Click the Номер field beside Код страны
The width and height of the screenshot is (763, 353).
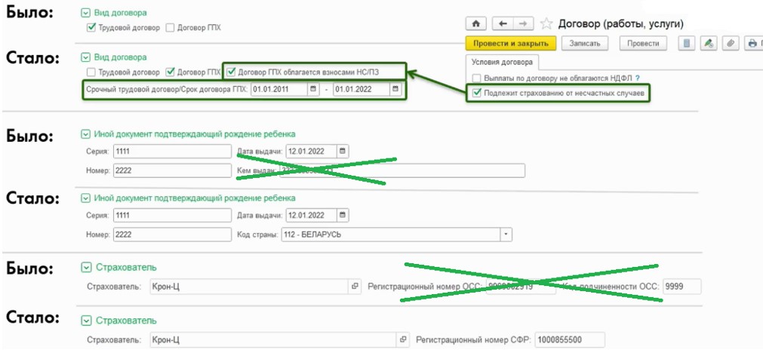[172, 235]
